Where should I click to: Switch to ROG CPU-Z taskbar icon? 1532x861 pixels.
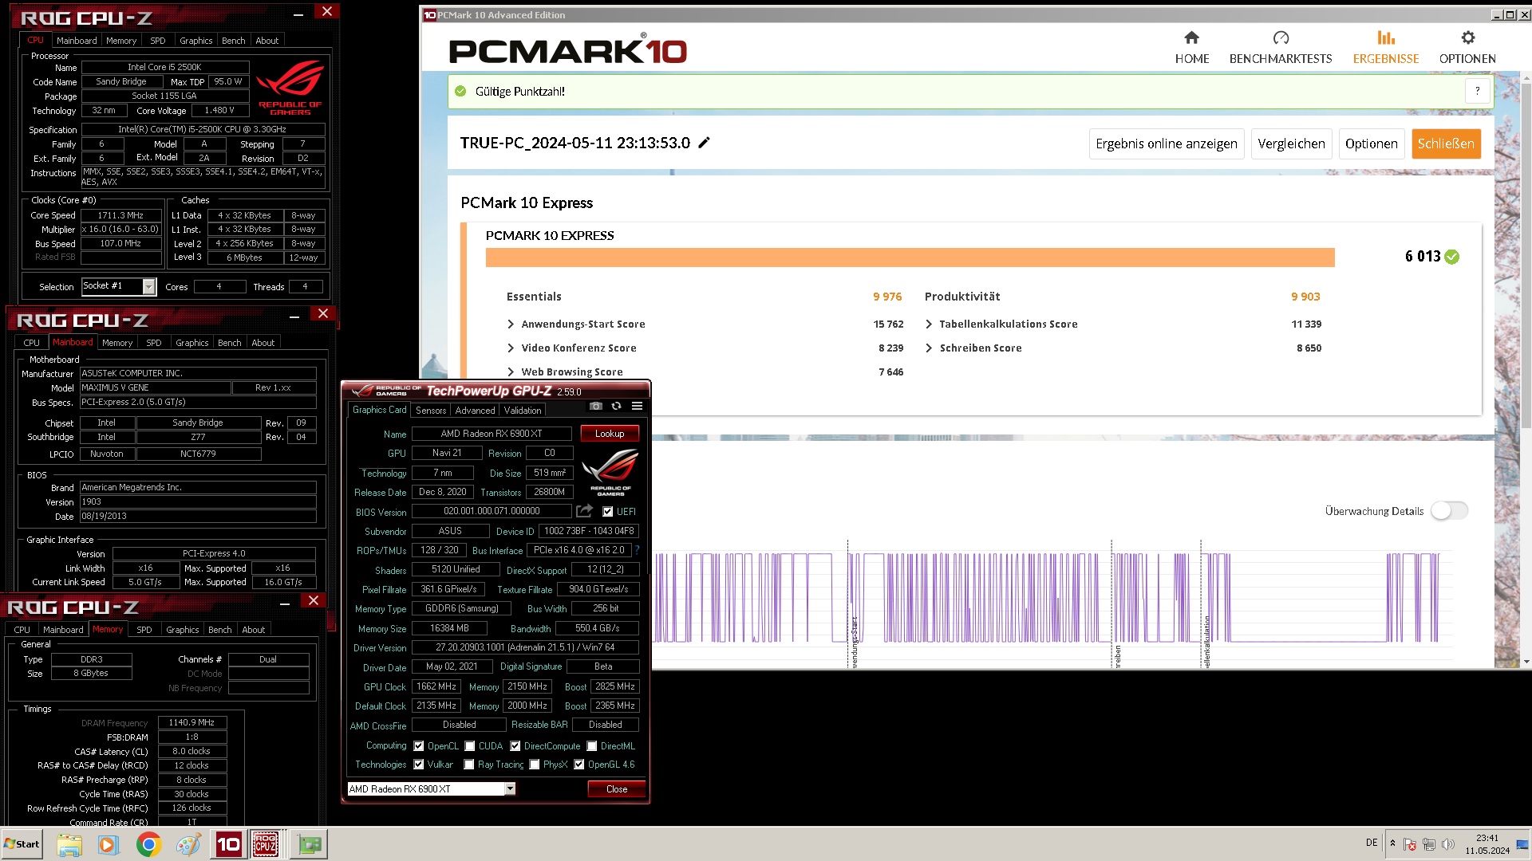pos(266,844)
